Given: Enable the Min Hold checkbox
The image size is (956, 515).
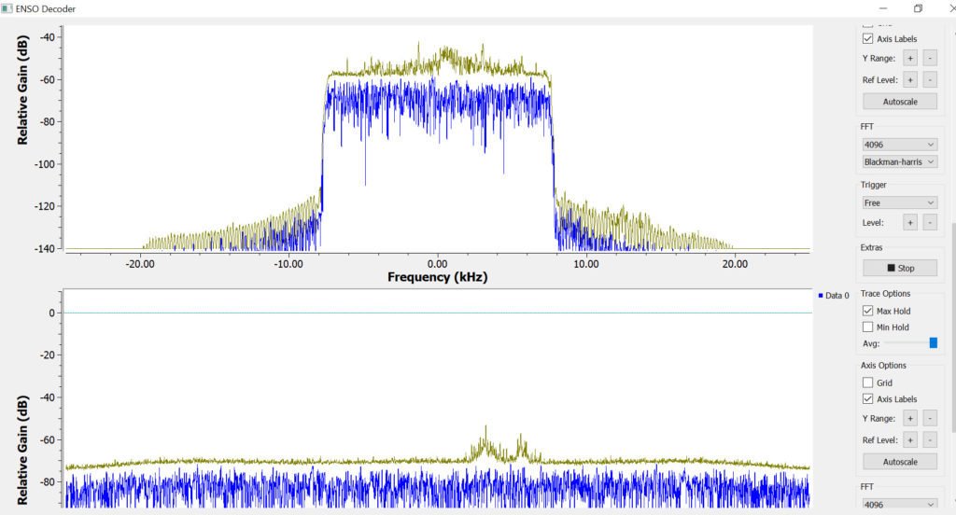Looking at the screenshot, I should pyautogui.click(x=868, y=327).
